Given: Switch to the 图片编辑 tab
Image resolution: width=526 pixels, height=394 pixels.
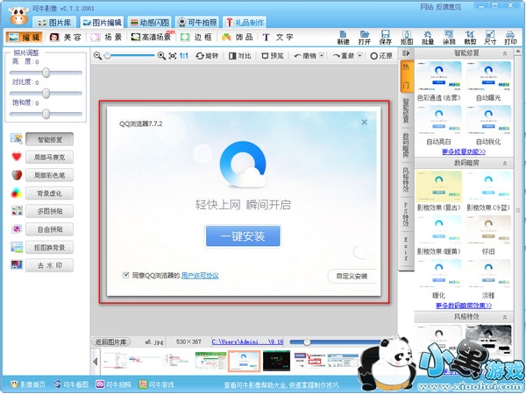Looking at the screenshot, I should [102, 23].
